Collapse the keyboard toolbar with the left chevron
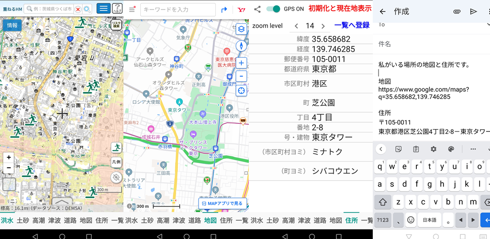The width and height of the screenshot is (490, 239). click(x=380, y=149)
